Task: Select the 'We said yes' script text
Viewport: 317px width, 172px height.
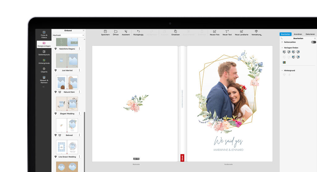Action: (x=228, y=141)
